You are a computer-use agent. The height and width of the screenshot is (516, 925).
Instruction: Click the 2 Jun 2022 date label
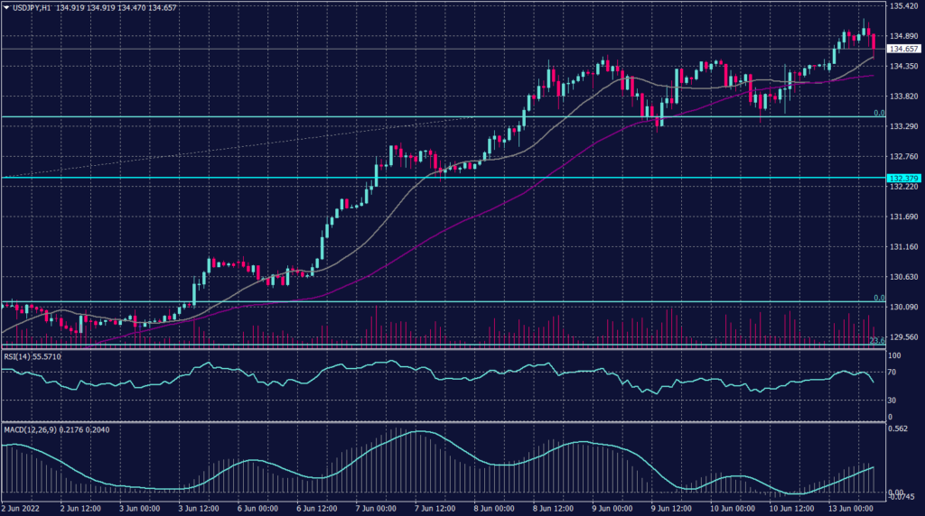[x=22, y=509]
